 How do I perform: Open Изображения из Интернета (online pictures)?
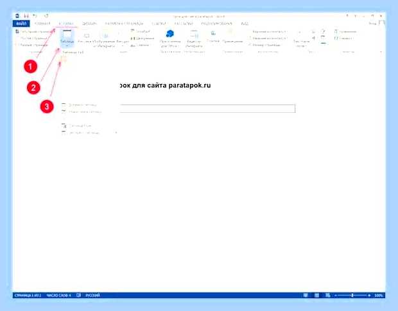click(x=105, y=40)
